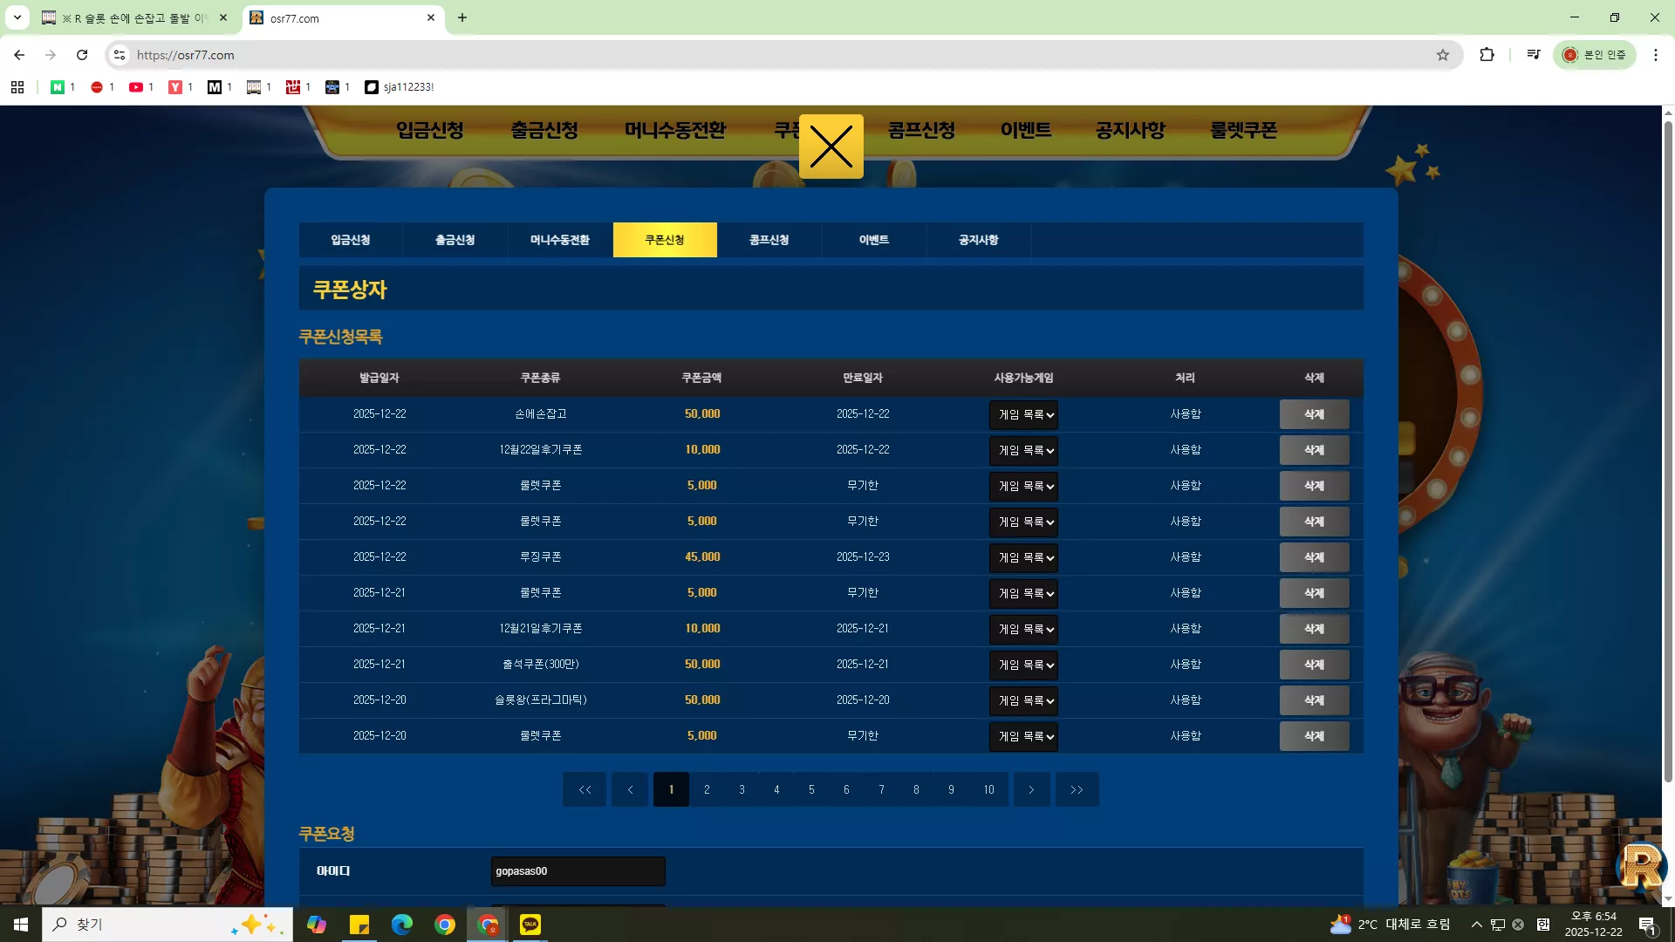
Task: Select the 머니수동전환 tab in the panel
Action: 560,240
